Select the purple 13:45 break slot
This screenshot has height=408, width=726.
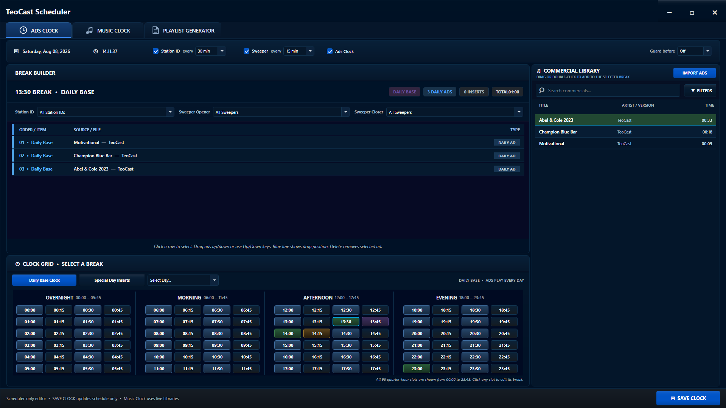click(375, 322)
